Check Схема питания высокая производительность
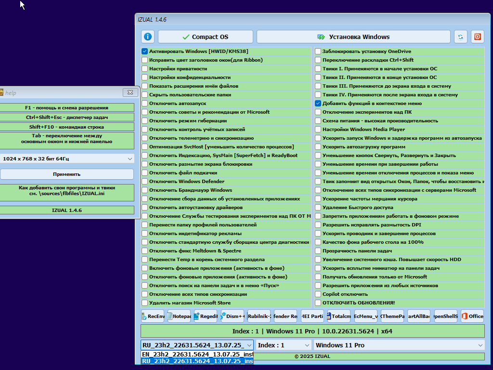The width and height of the screenshot is (493, 370). click(x=318, y=120)
